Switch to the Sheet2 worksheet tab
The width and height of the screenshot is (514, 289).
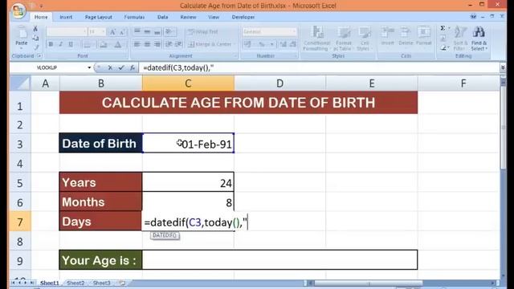point(75,283)
